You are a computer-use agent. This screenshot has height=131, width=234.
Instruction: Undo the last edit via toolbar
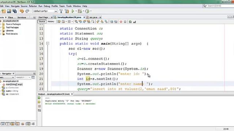pos(22,11)
